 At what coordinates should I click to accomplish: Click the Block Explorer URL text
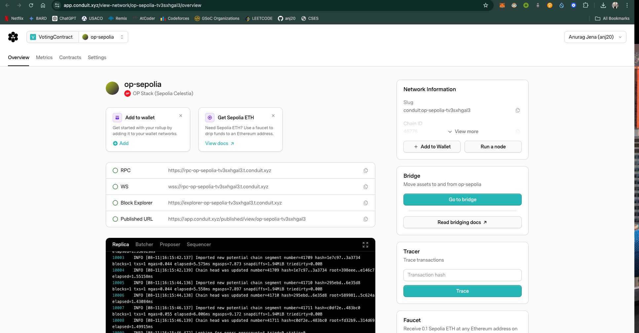coord(225,203)
